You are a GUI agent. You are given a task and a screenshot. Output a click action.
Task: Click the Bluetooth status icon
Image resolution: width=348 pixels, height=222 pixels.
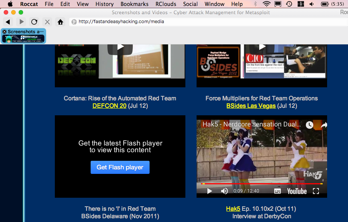click(x=255, y=4)
